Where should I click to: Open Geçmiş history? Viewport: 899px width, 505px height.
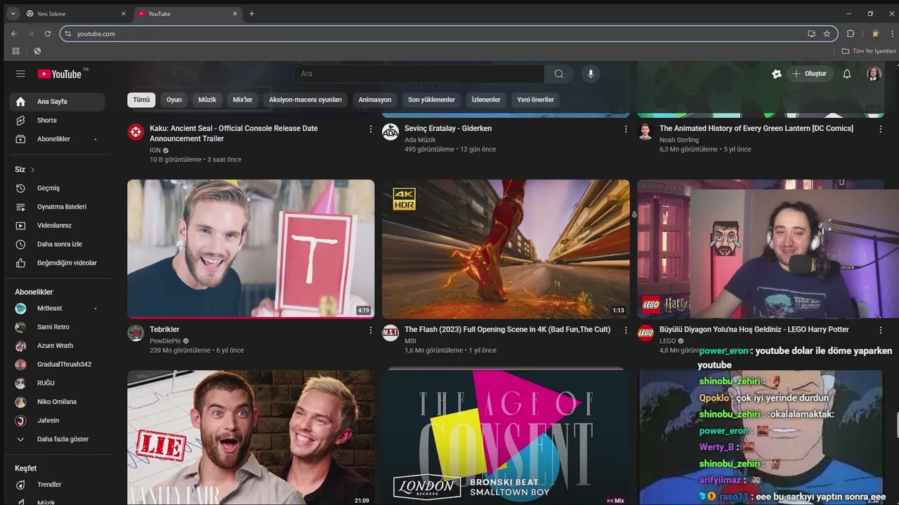point(58,188)
